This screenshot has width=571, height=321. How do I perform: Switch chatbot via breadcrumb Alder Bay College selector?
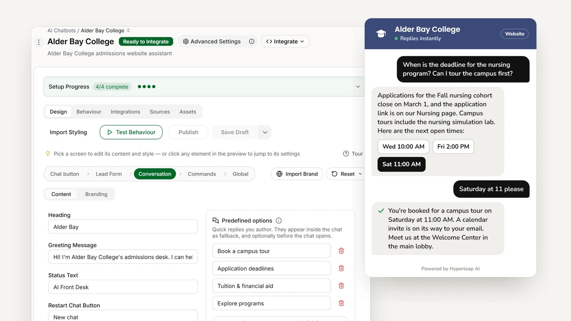[105, 31]
